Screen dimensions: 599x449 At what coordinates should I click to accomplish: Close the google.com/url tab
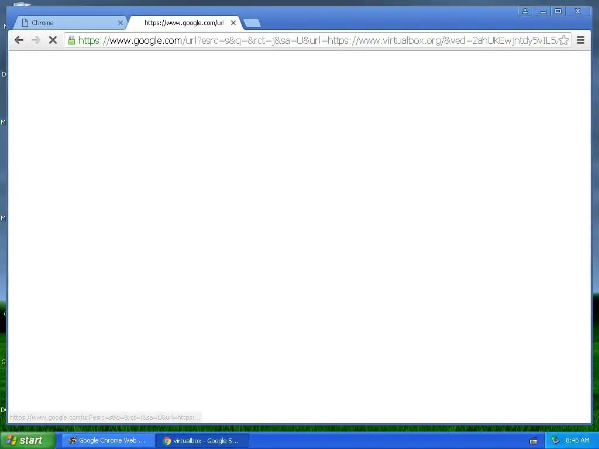tap(233, 23)
